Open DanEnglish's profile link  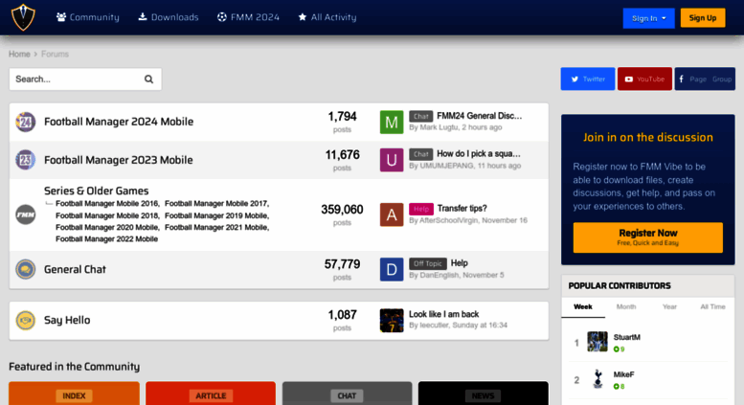(x=440, y=275)
